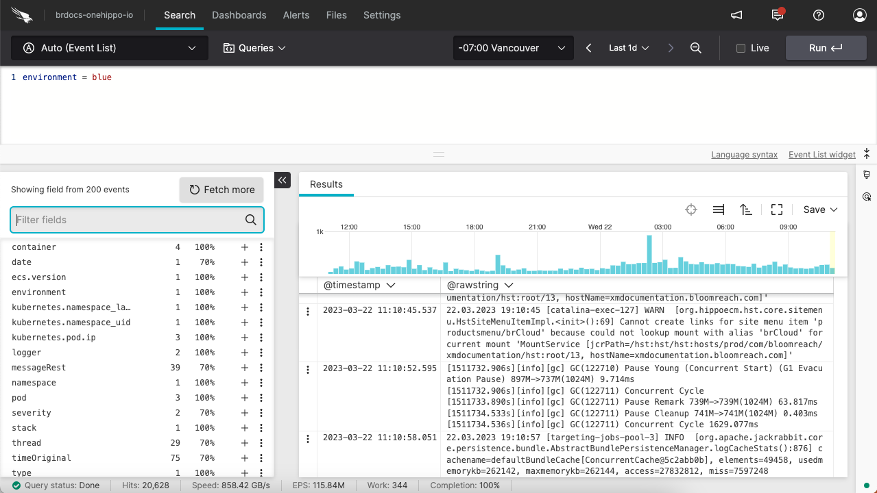Viewport: 877px width, 493px height.
Task: Add the container field with plus icon
Action: [x=244, y=247]
